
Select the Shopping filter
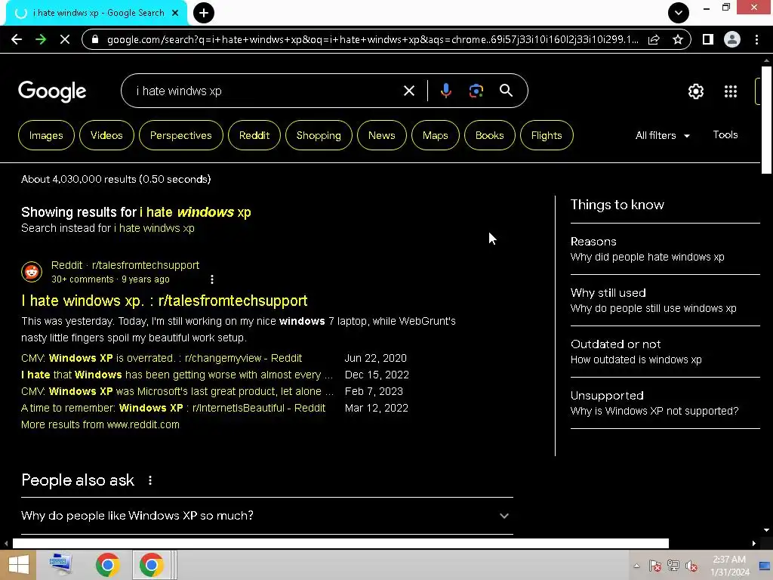point(319,135)
